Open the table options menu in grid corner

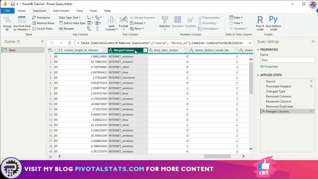(x=50, y=50)
